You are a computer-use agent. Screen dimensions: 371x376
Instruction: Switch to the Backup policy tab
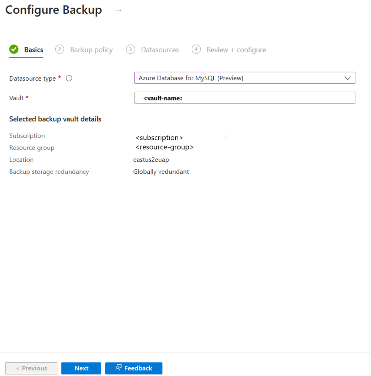point(91,50)
